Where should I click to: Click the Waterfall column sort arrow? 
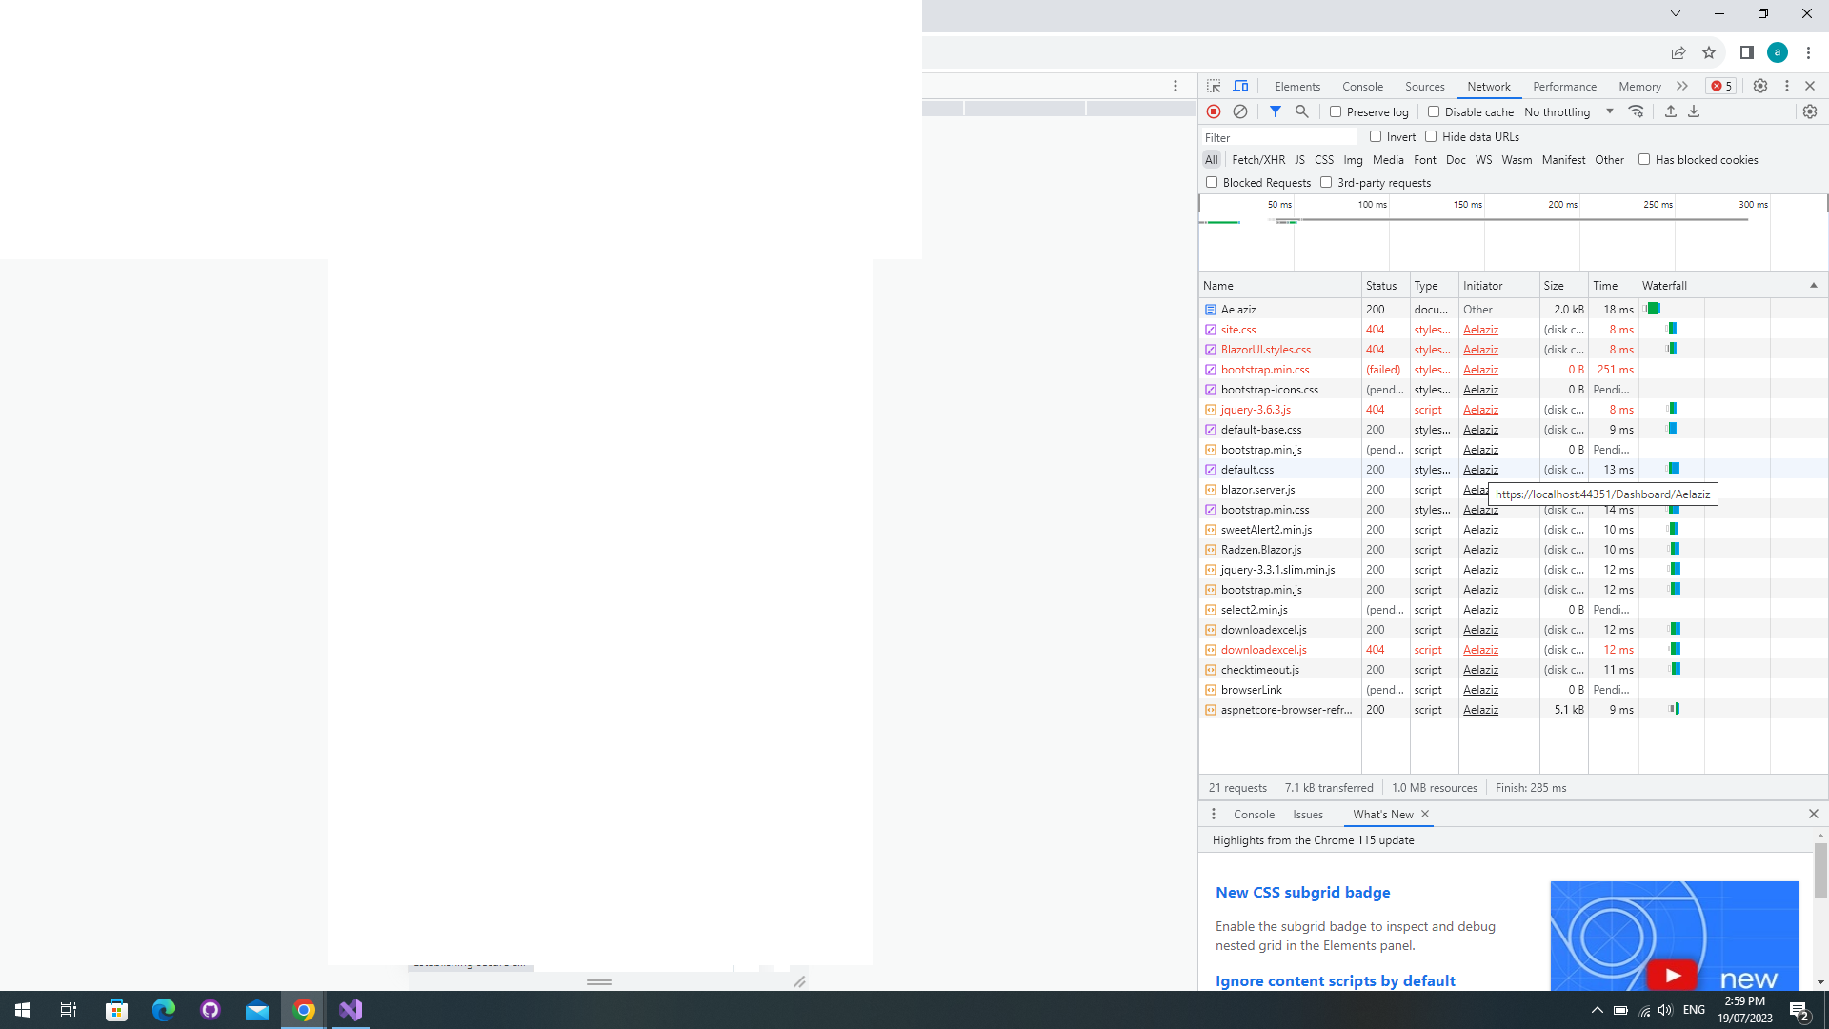pos(1814,285)
